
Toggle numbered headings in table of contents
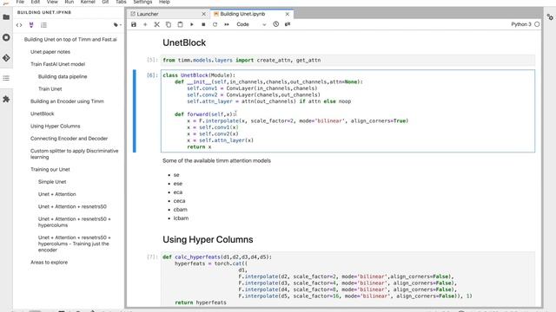pyautogui.click(x=43, y=25)
